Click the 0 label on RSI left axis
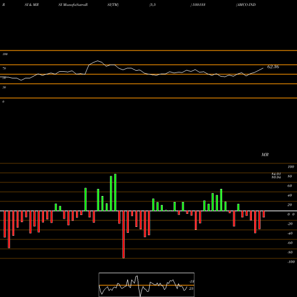The image size is (297, 297). coord(3,102)
